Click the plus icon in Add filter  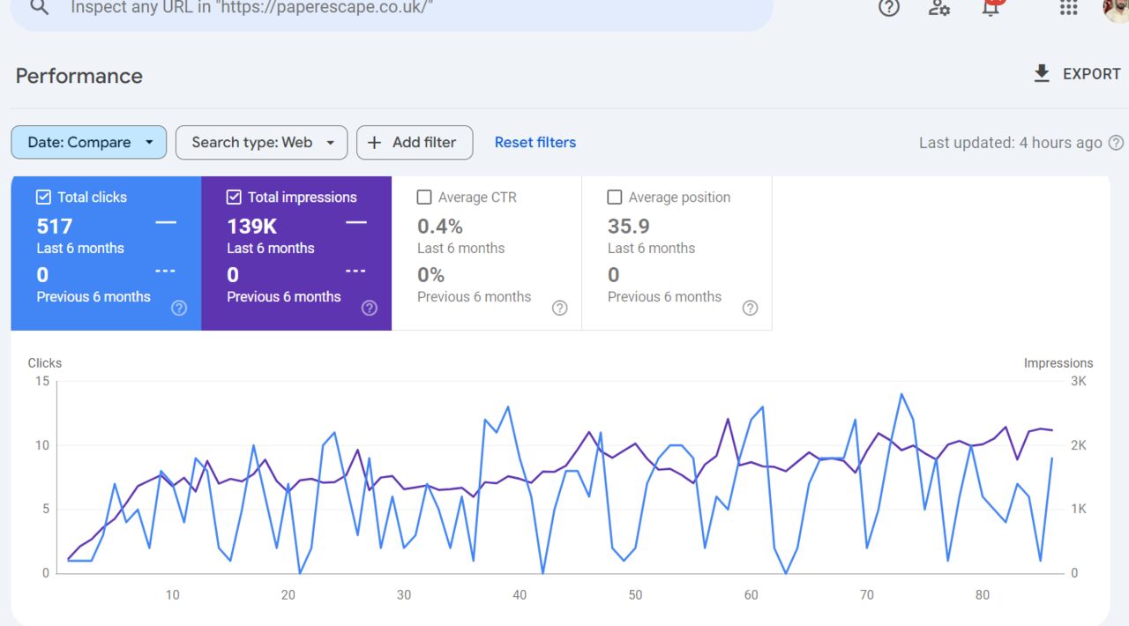coord(374,143)
